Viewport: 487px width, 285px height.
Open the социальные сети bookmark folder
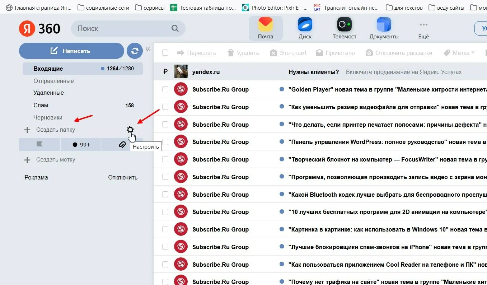(x=103, y=7)
